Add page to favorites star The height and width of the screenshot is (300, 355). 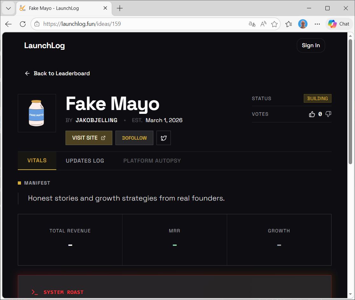(274, 24)
